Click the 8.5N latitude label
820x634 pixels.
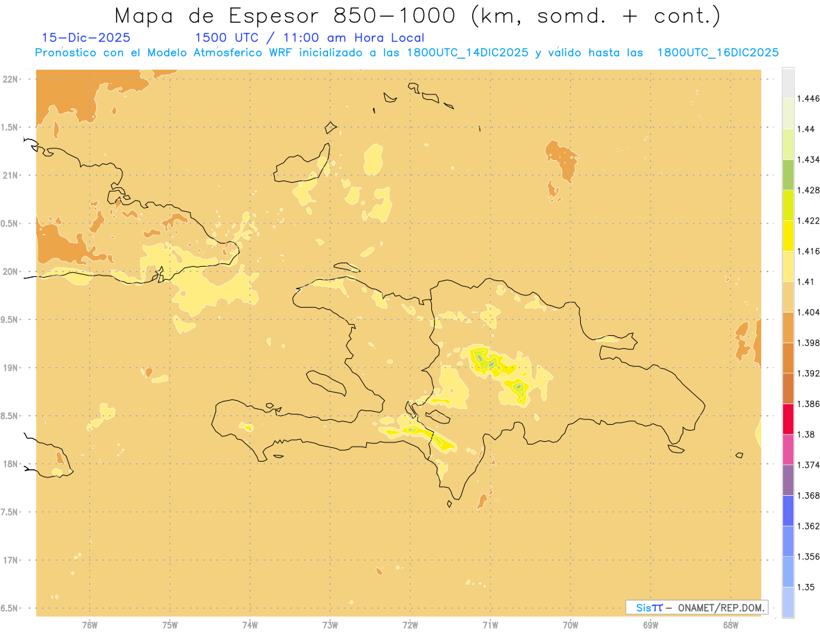pos(10,416)
